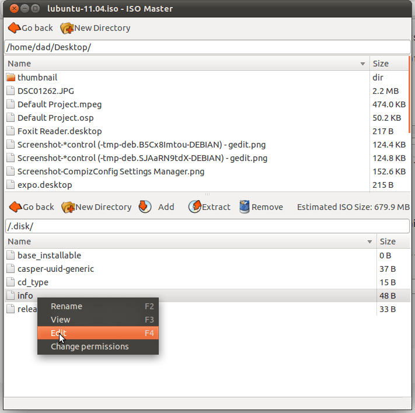This screenshot has height=413, width=415.
Task: Click the file icon beside expo.desktop
Action: click(11, 185)
